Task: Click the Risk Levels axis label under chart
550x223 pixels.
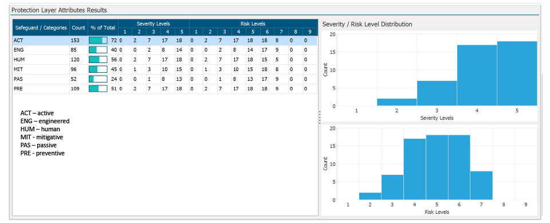Action: tap(437, 212)
